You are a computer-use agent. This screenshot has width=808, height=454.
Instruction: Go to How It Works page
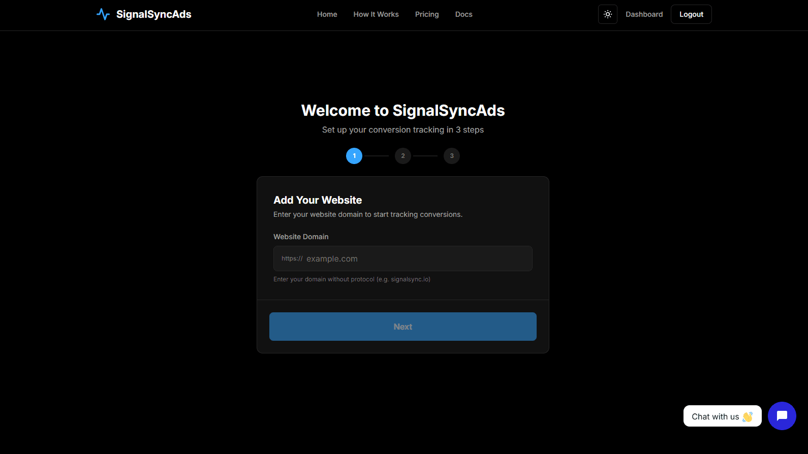click(x=376, y=14)
